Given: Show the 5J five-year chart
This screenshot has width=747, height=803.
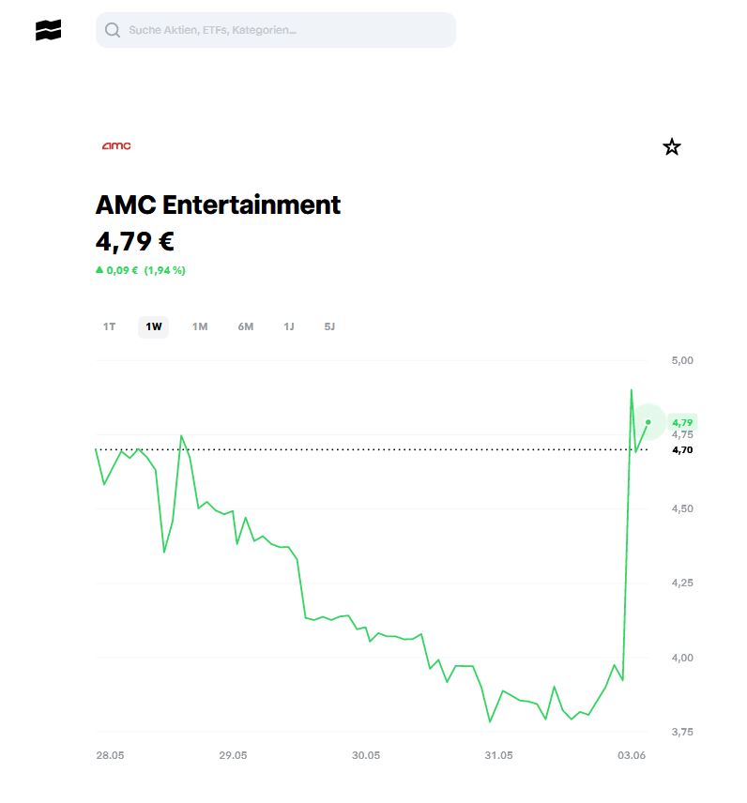Looking at the screenshot, I should (329, 326).
